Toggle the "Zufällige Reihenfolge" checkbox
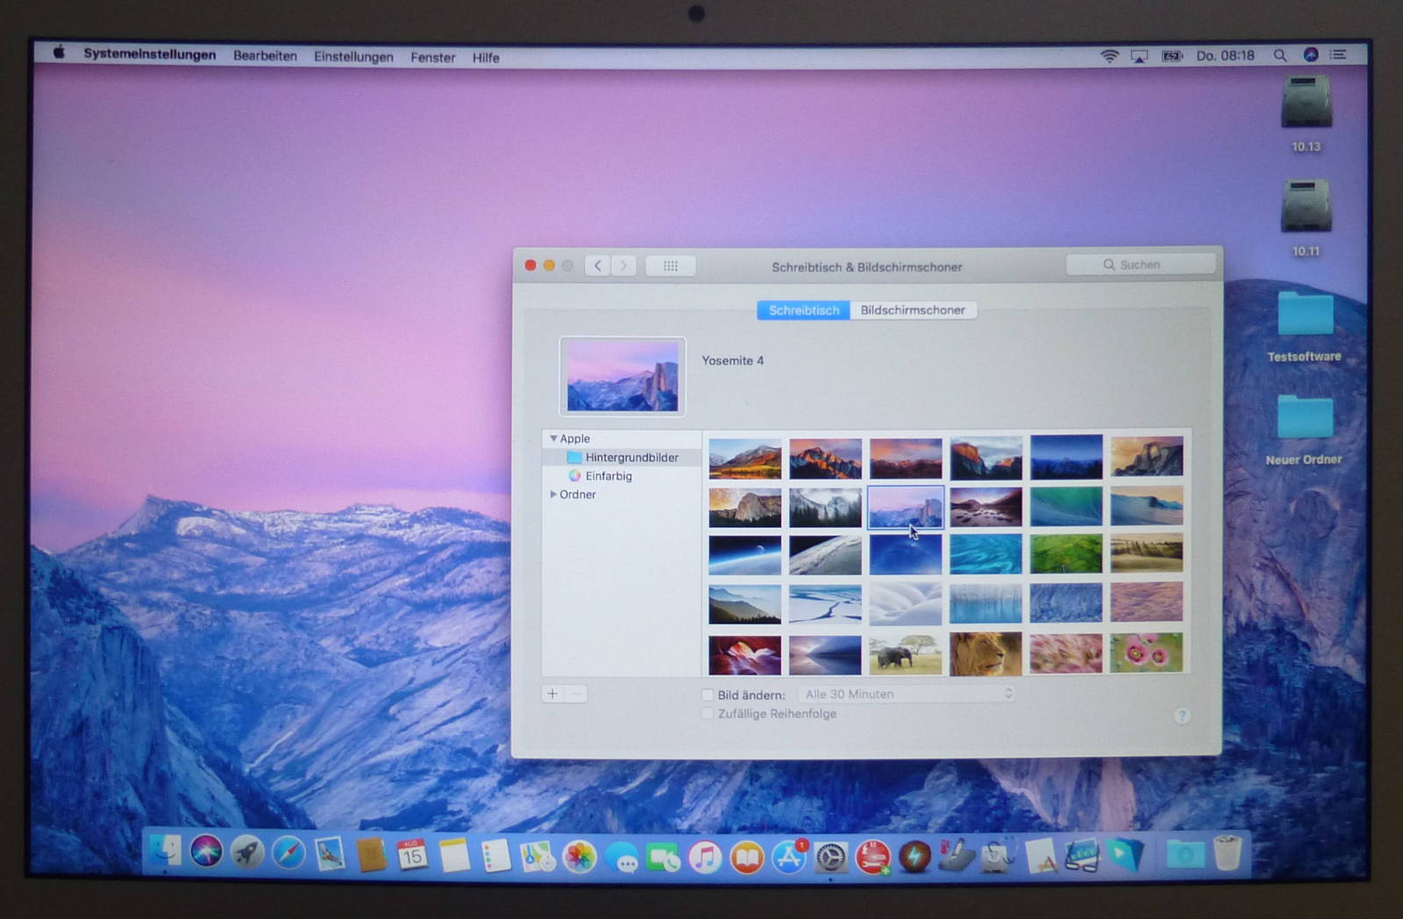 [708, 714]
